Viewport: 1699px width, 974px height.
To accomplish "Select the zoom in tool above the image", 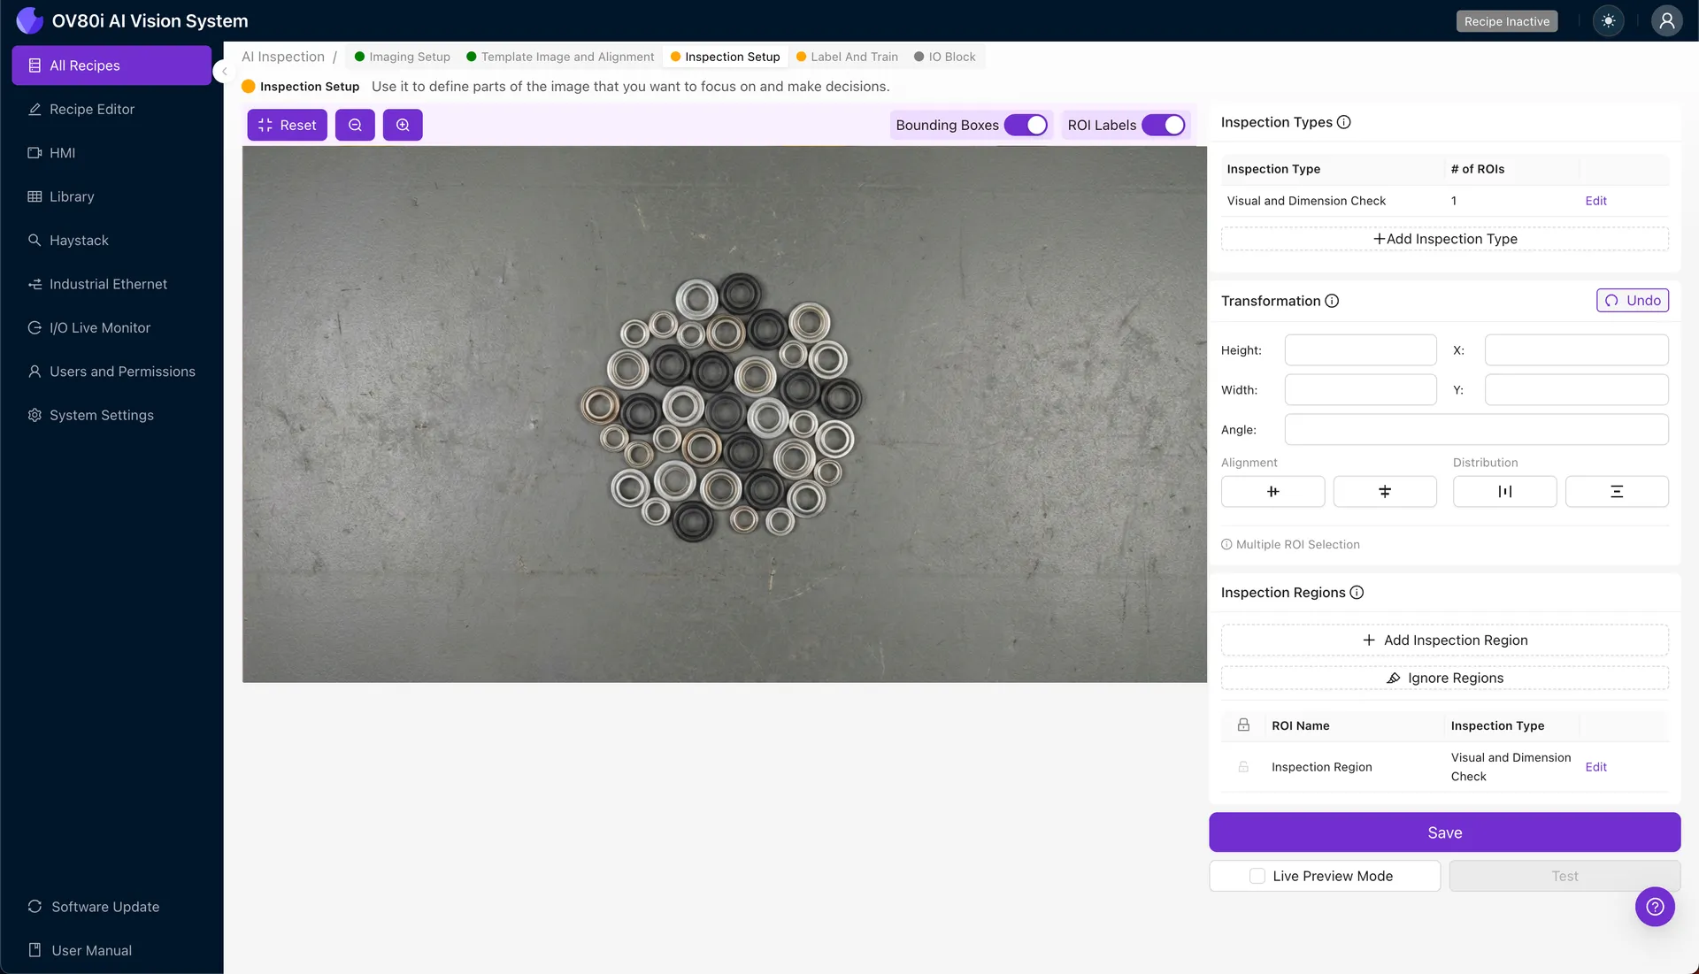I will 403,125.
